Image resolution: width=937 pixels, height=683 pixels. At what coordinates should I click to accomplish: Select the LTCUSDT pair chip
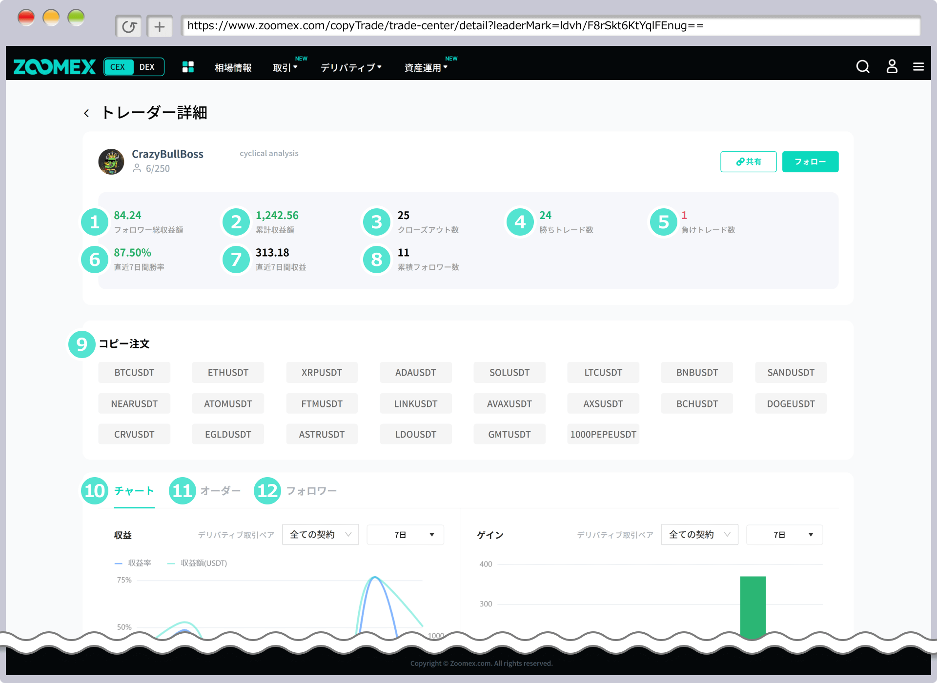[603, 373]
